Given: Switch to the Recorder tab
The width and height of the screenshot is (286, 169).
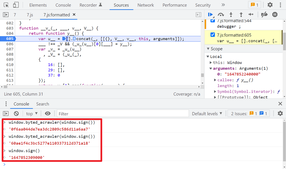Looking at the screenshot, I should pyautogui.click(x=91, y=5).
